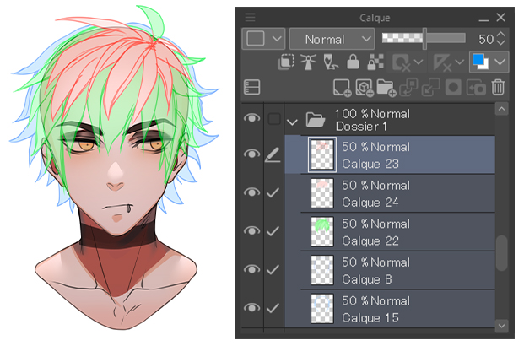
Task: Select the Calque 24 layer name
Action: pyautogui.click(x=370, y=202)
